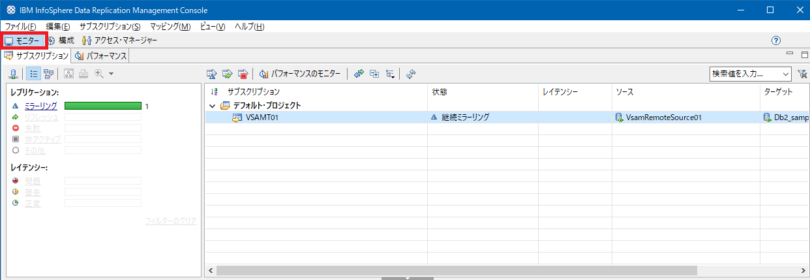This screenshot has width=810, height=280.
Task: Click the green-blue arrows sync icon
Action: [359, 74]
